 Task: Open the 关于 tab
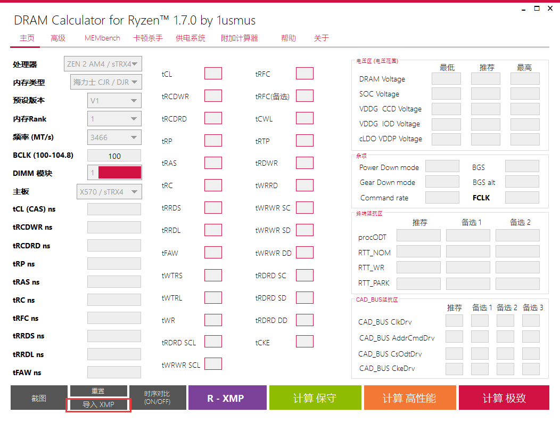coord(321,38)
